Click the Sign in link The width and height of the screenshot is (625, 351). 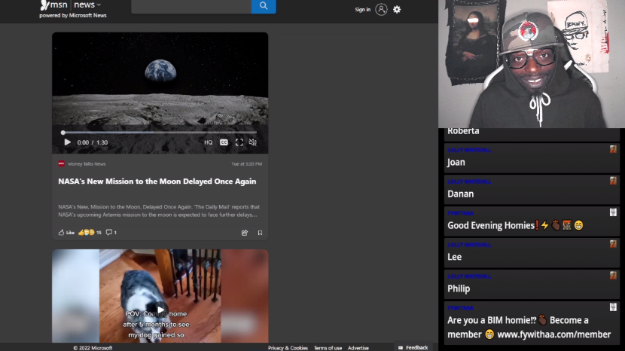[x=362, y=10]
